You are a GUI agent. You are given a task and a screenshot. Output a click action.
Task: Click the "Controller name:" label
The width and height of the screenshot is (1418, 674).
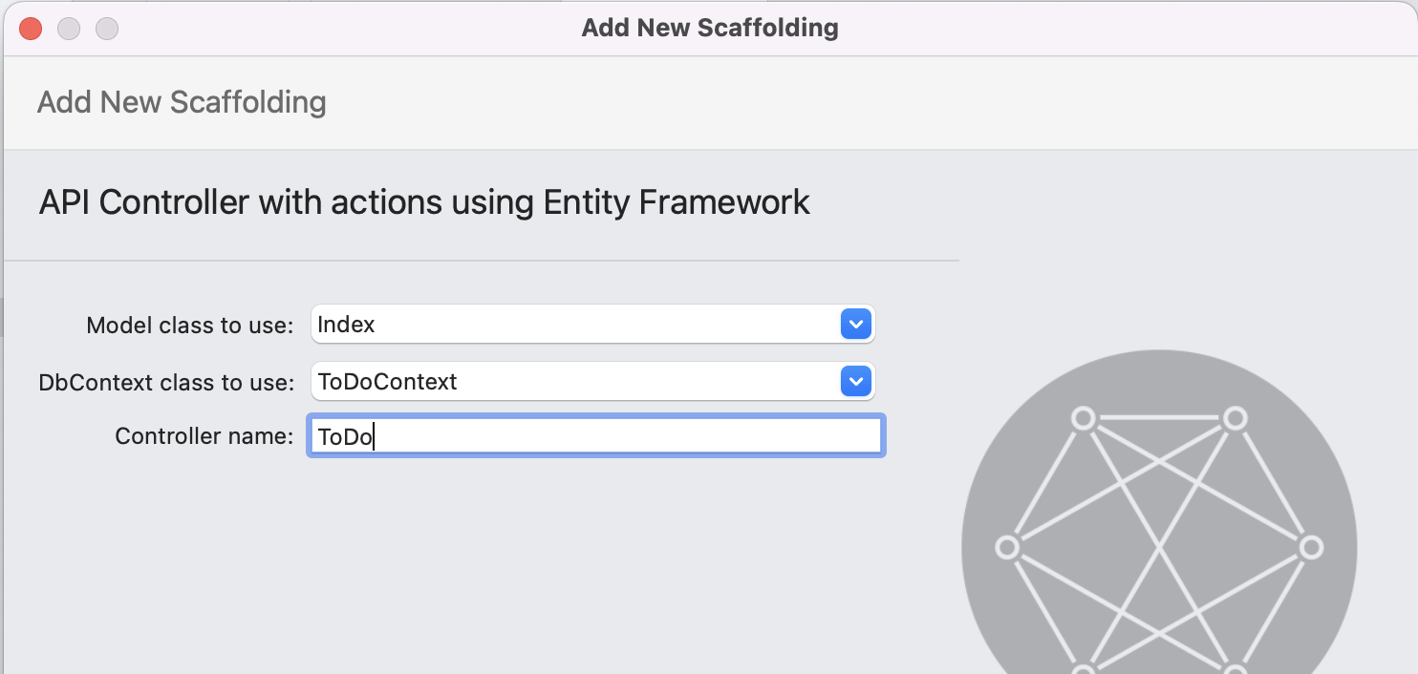point(204,436)
